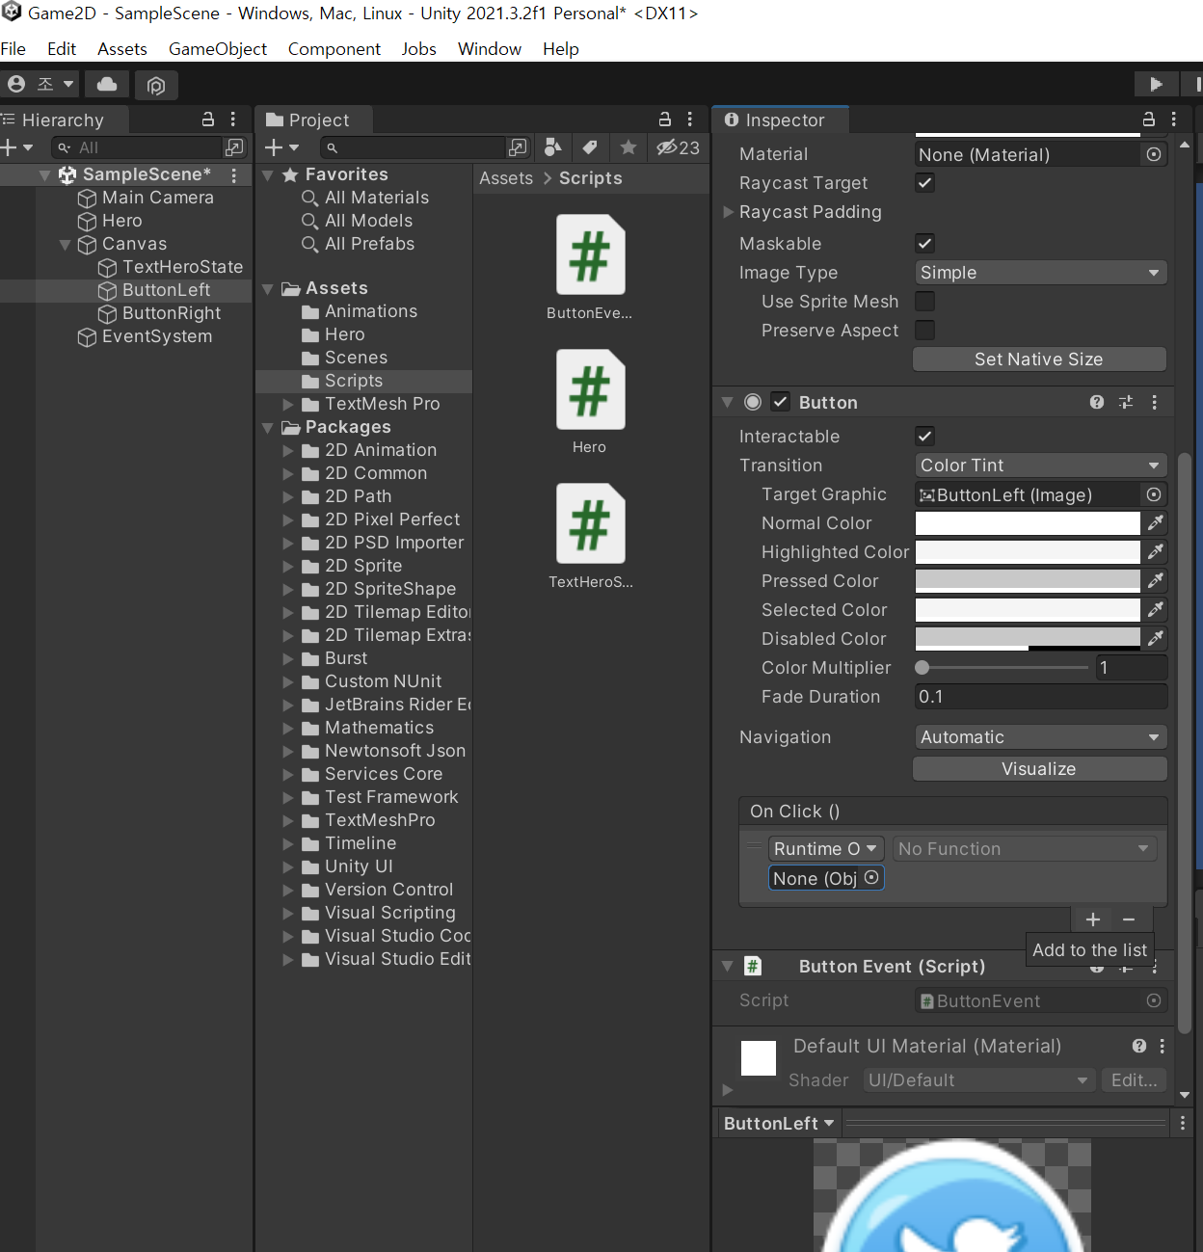
Task: Open Target Graphic object picker
Action: (x=1154, y=494)
